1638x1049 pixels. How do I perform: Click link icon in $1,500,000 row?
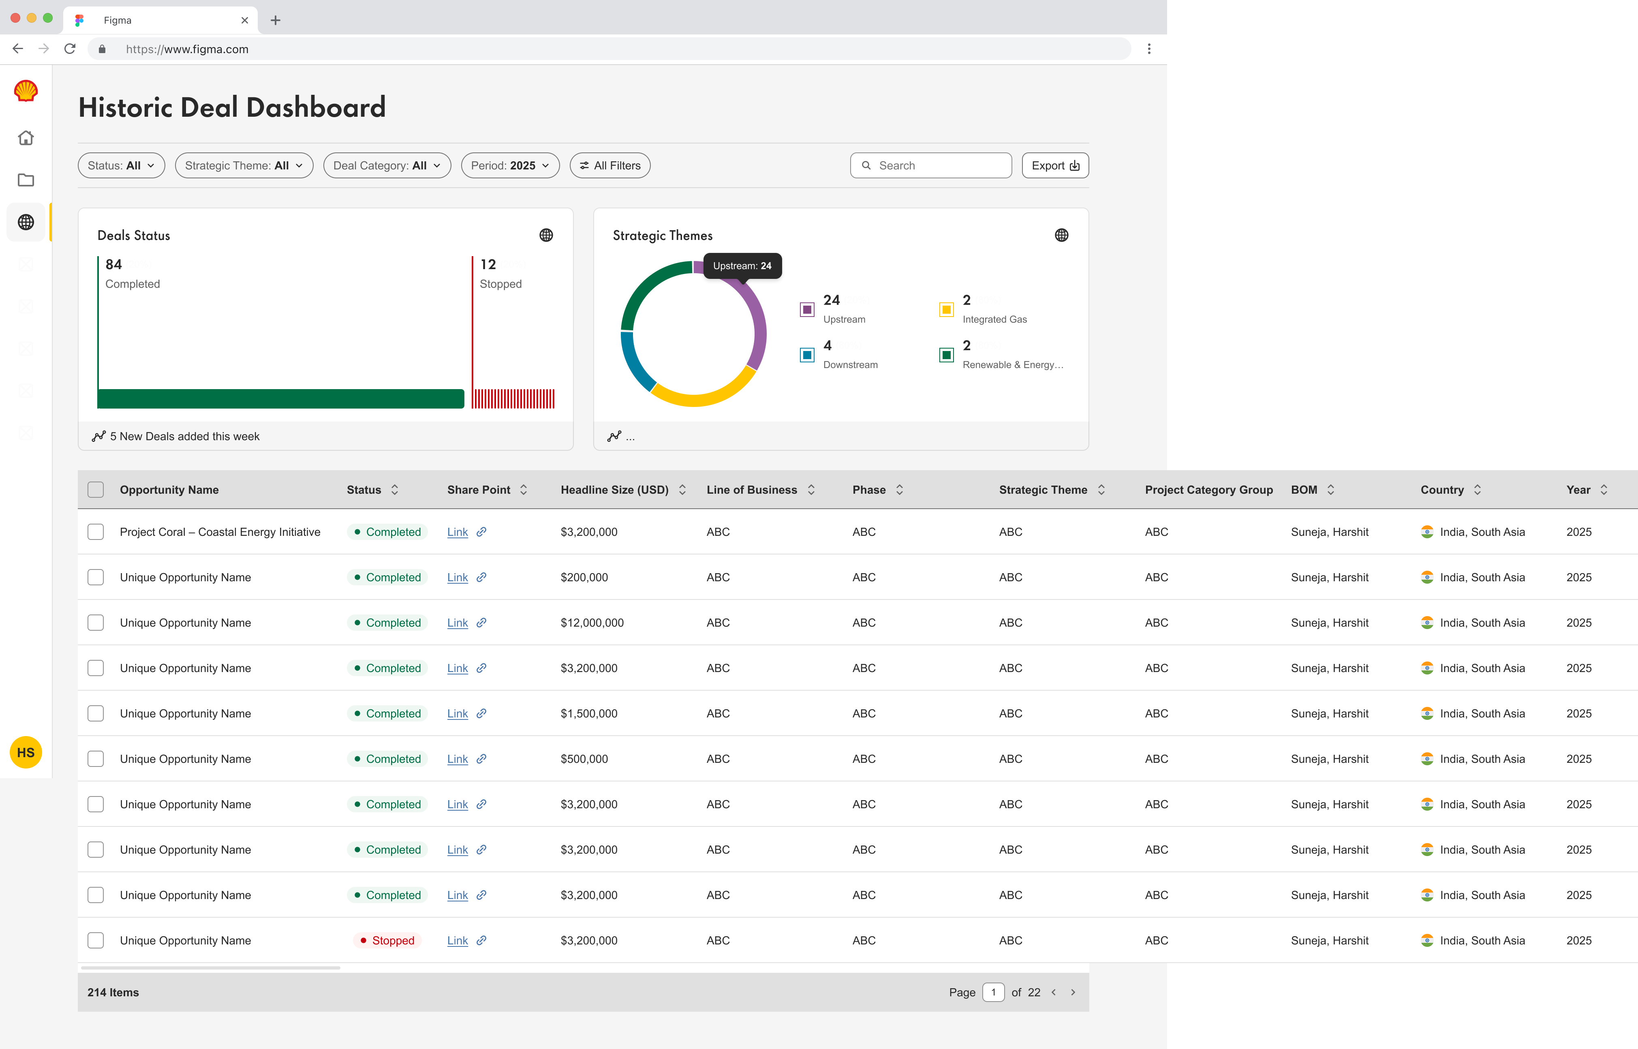point(481,714)
